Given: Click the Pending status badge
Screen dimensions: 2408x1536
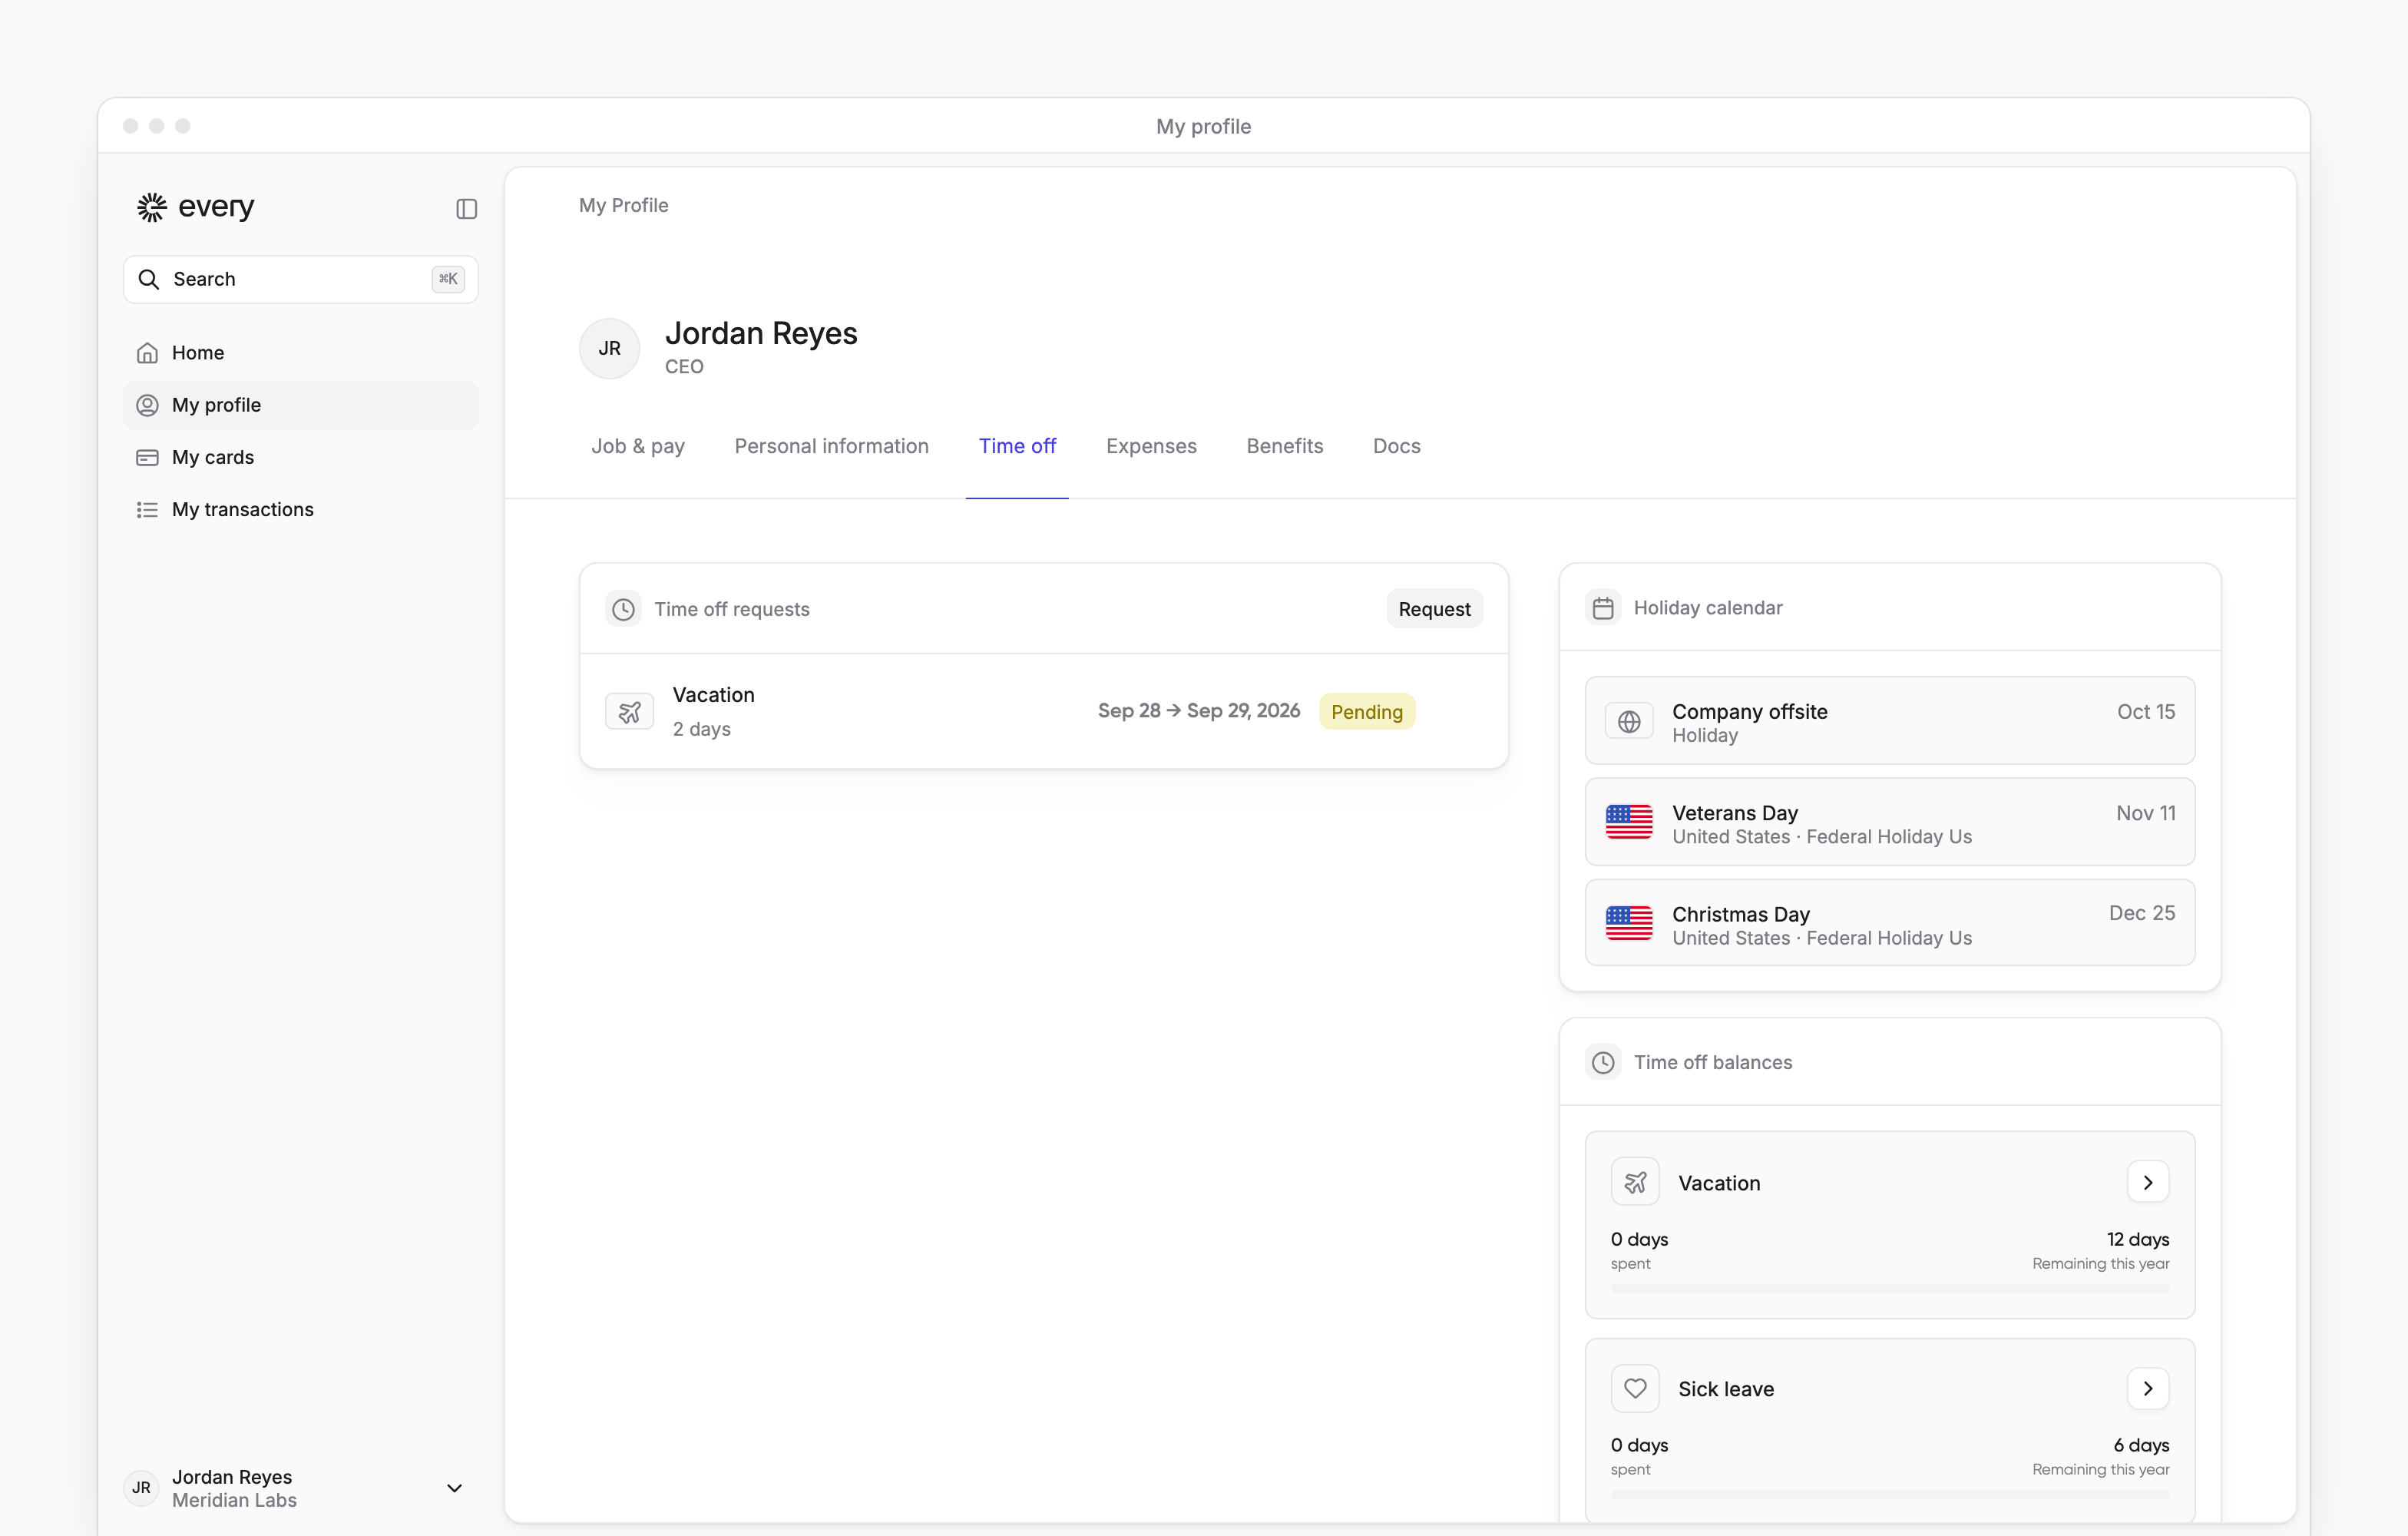Looking at the screenshot, I should click(1366, 712).
